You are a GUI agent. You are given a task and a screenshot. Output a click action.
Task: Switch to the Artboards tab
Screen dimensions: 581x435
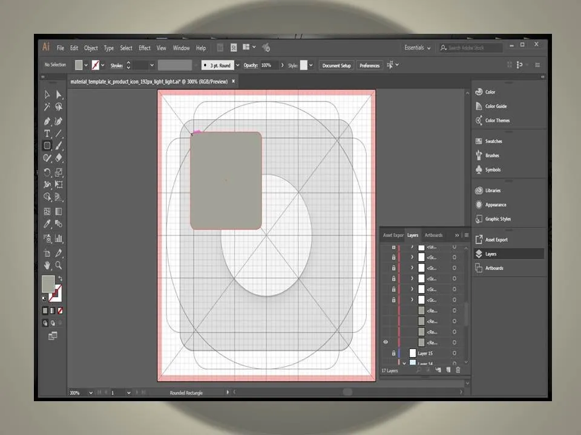pos(433,235)
